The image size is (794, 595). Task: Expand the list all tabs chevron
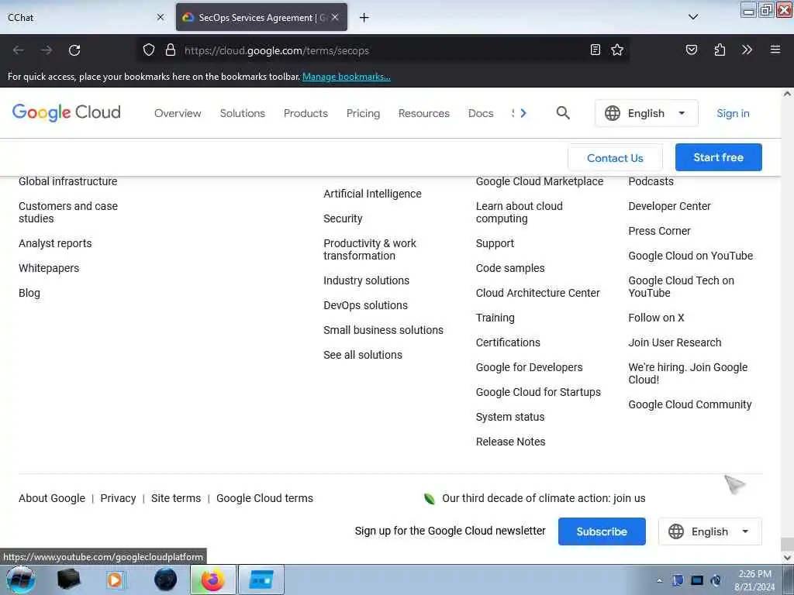coord(693,17)
